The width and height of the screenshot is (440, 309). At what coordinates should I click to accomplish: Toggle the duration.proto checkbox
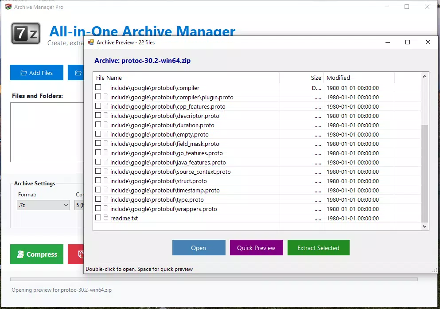[x=98, y=124]
